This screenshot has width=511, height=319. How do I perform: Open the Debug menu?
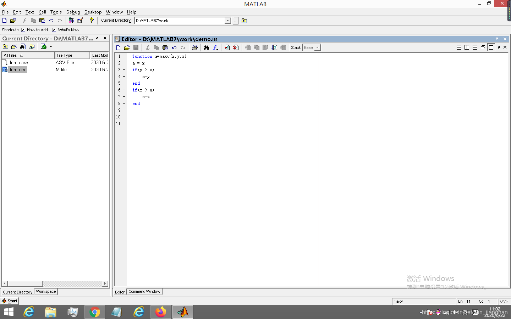click(x=73, y=12)
